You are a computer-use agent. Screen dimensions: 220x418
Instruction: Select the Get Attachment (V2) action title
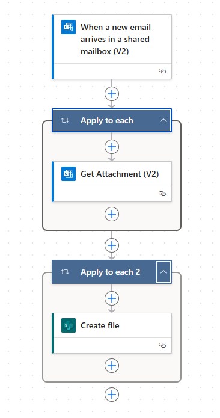pos(120,174)
